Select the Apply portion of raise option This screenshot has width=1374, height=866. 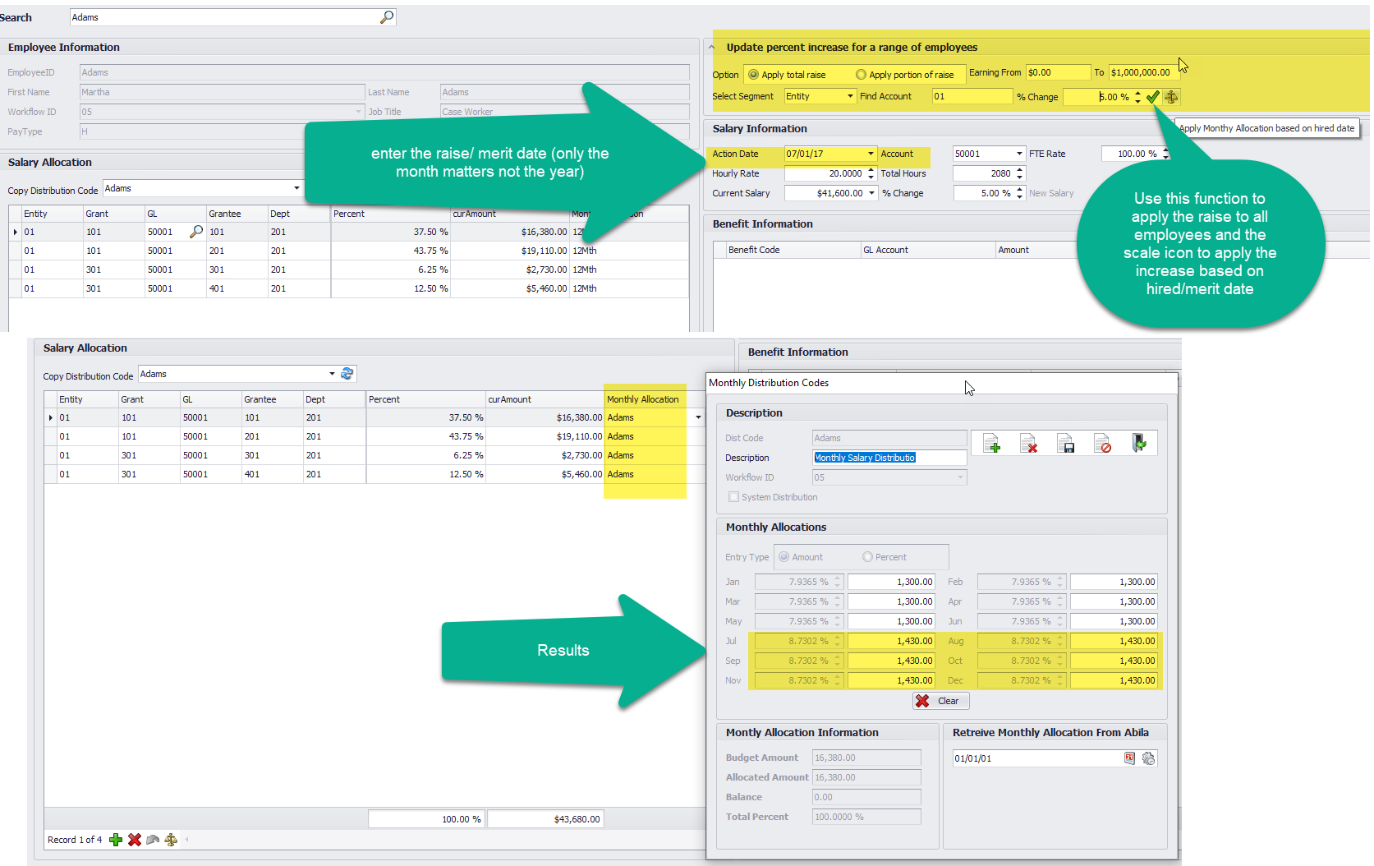pos(861,75)
